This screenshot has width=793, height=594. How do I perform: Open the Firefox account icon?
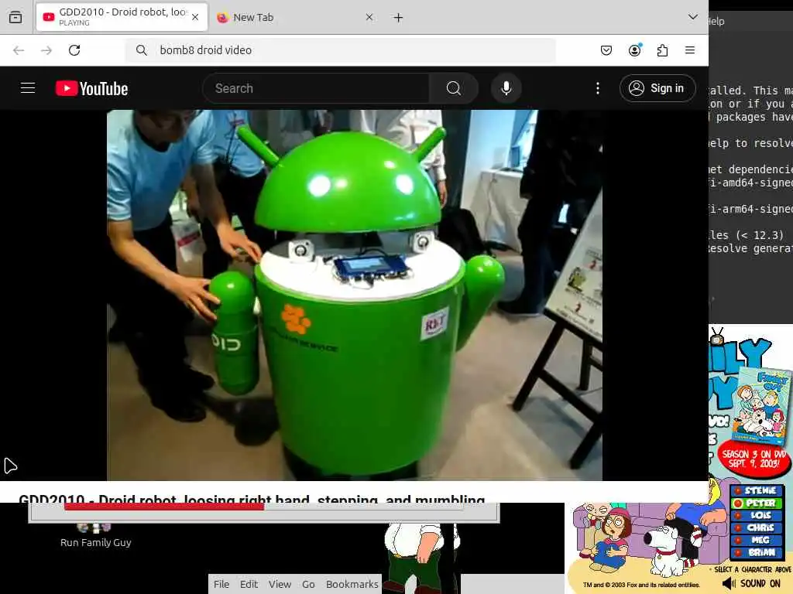pyautogui.click(x=635, y=50)
